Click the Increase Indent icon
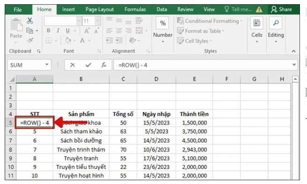The width and height of the screenshot is (307, 184). pyautogui.click(x=119, y=40)
